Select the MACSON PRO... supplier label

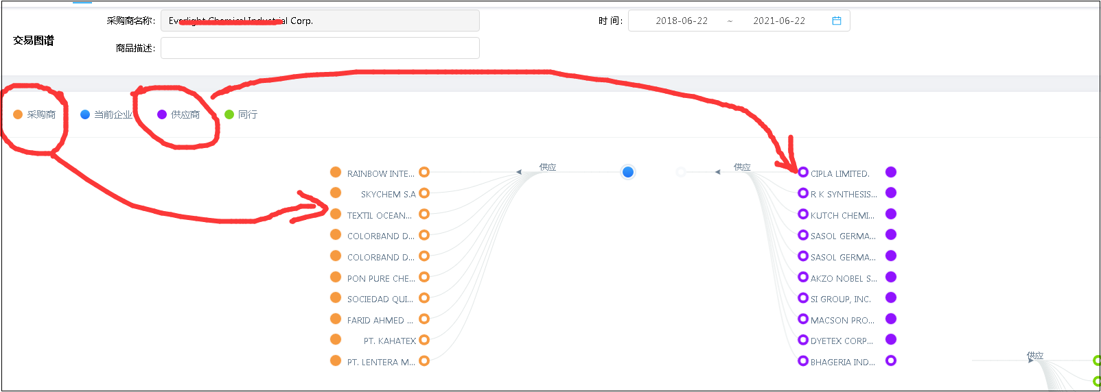point(842,320)
